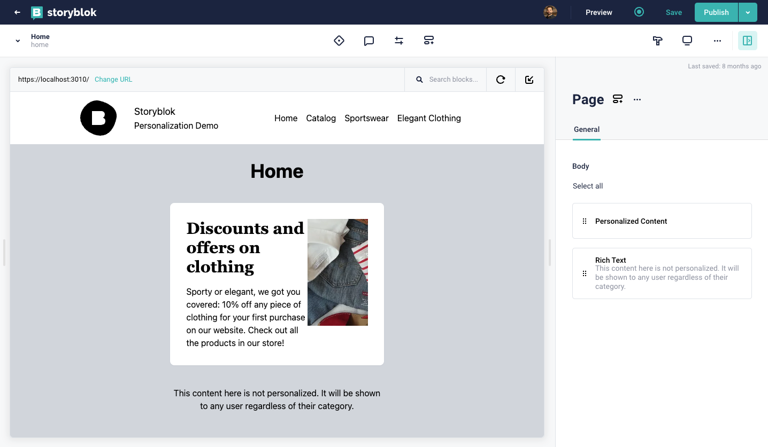
Task: Open the user avatar profile
Action: [x=550, y=12]
